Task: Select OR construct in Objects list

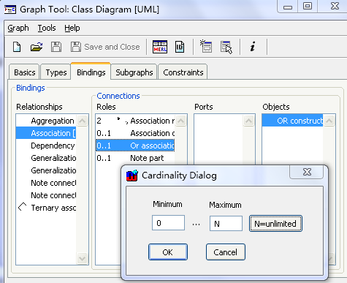Action: click(x=292, y=121)
